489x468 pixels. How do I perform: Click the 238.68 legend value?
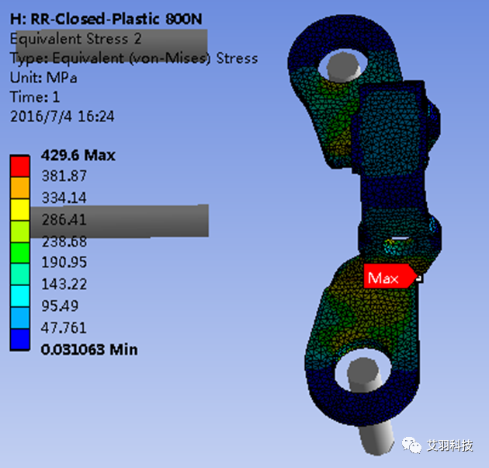(64, 242)
